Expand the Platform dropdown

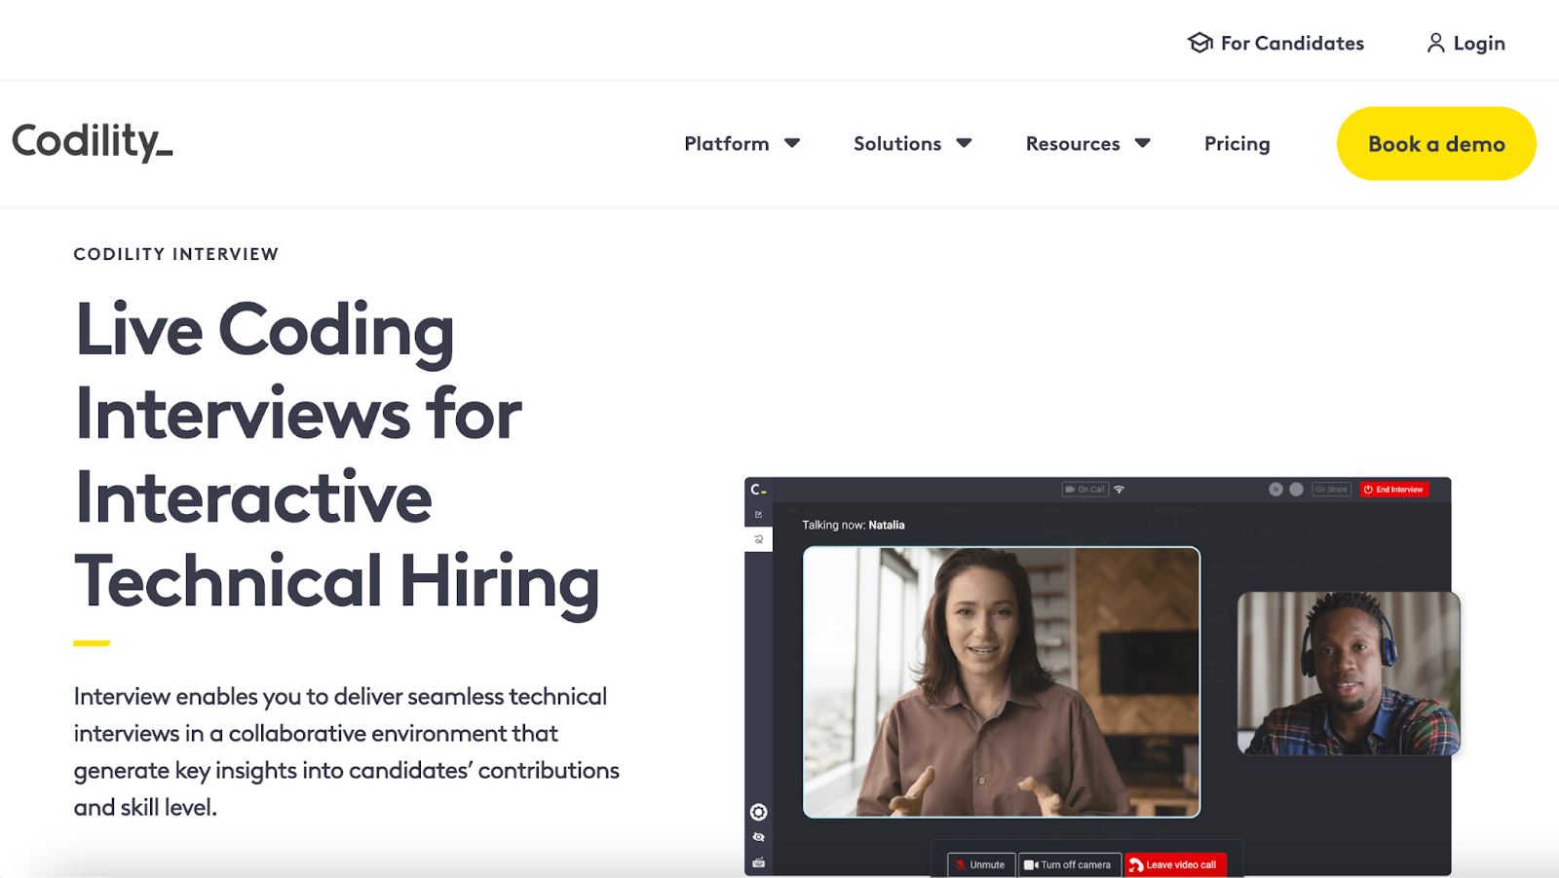coord(741,143)
